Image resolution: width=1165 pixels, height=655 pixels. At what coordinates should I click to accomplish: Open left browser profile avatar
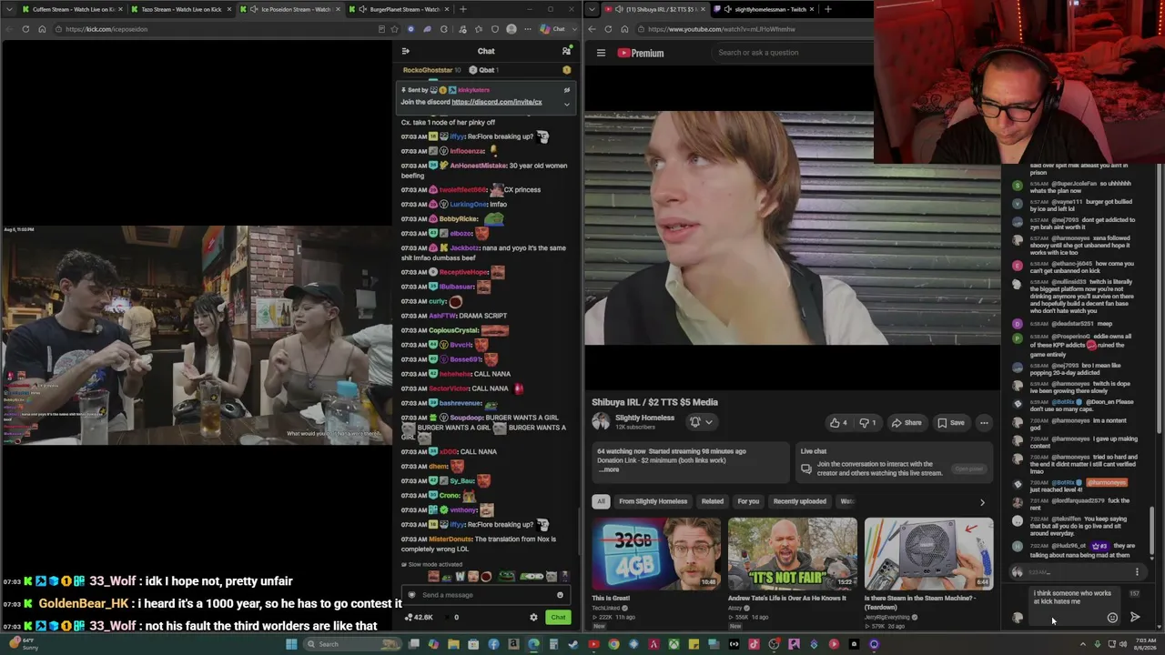512,29
